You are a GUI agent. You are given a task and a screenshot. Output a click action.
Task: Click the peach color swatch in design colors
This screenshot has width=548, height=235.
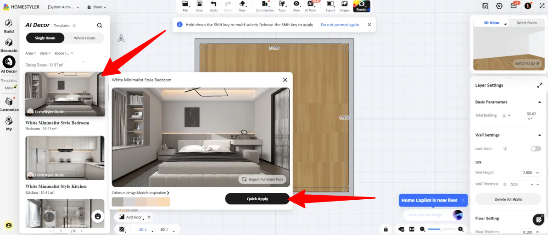tap(164, 202)
